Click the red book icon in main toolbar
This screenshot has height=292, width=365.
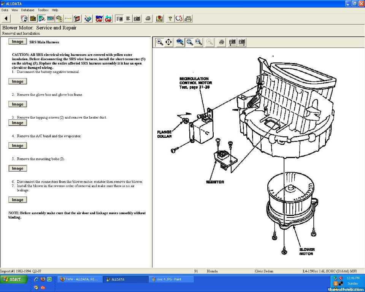click(x=77, y=18)
